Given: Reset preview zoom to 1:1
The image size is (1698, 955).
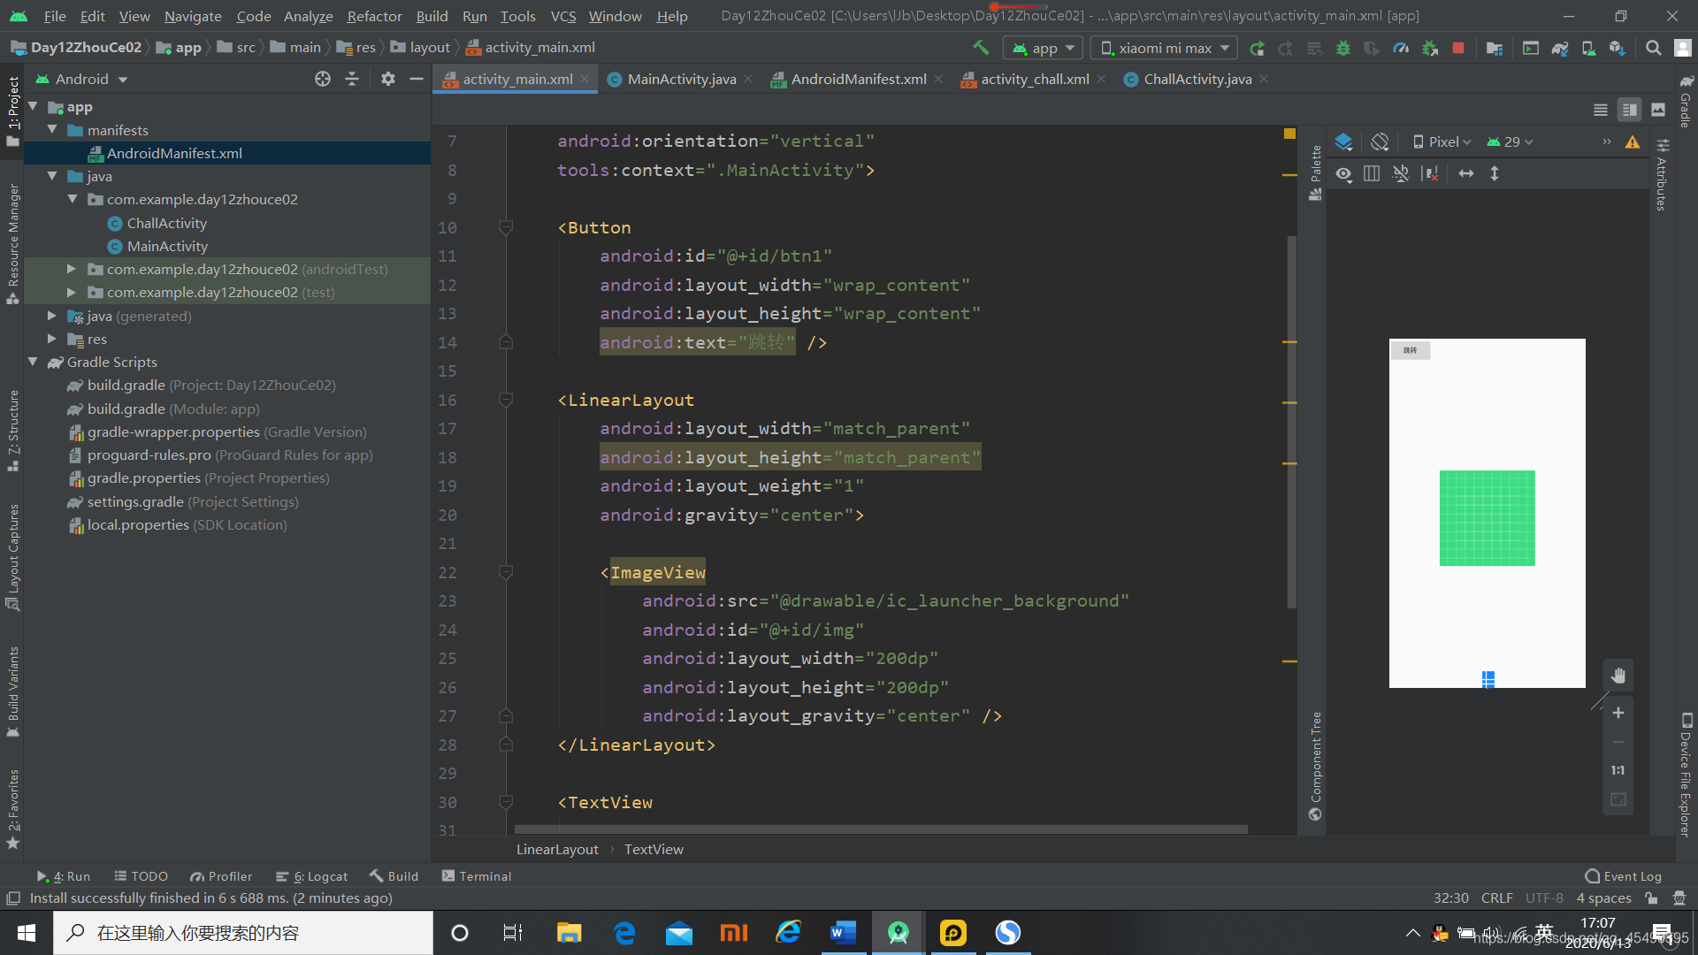Looking at the screenshot, I should (1618, 770).
